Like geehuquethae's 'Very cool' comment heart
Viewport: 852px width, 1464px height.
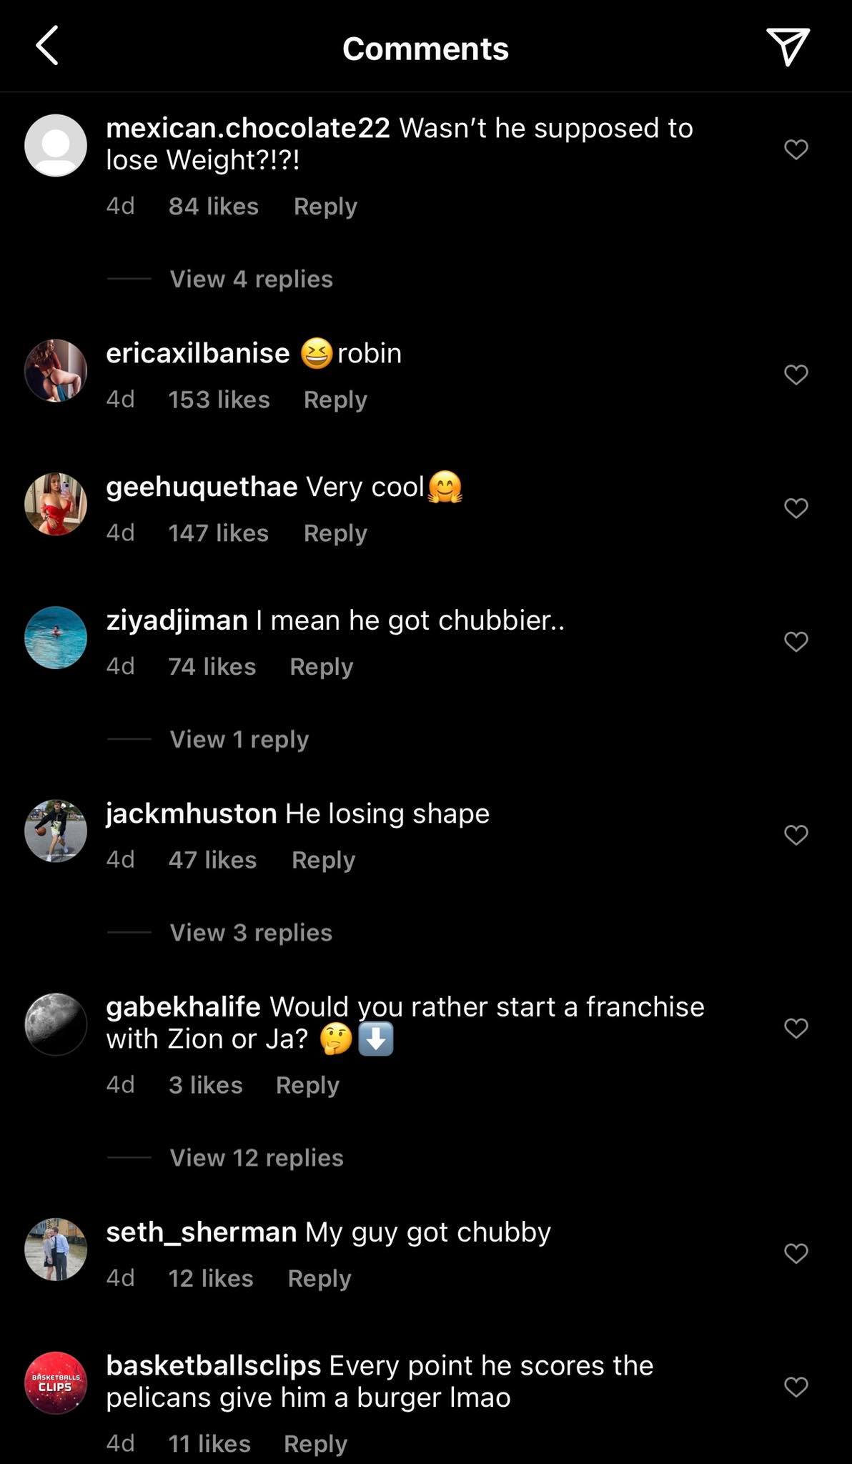coord(796,508)
